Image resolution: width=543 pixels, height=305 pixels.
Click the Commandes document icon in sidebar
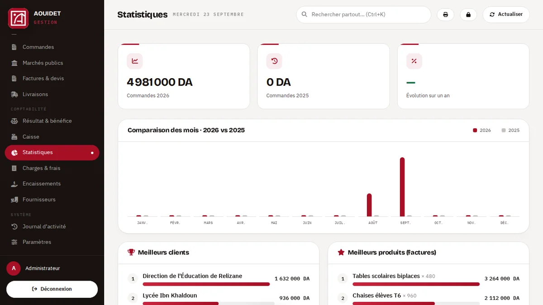[14, 47]
